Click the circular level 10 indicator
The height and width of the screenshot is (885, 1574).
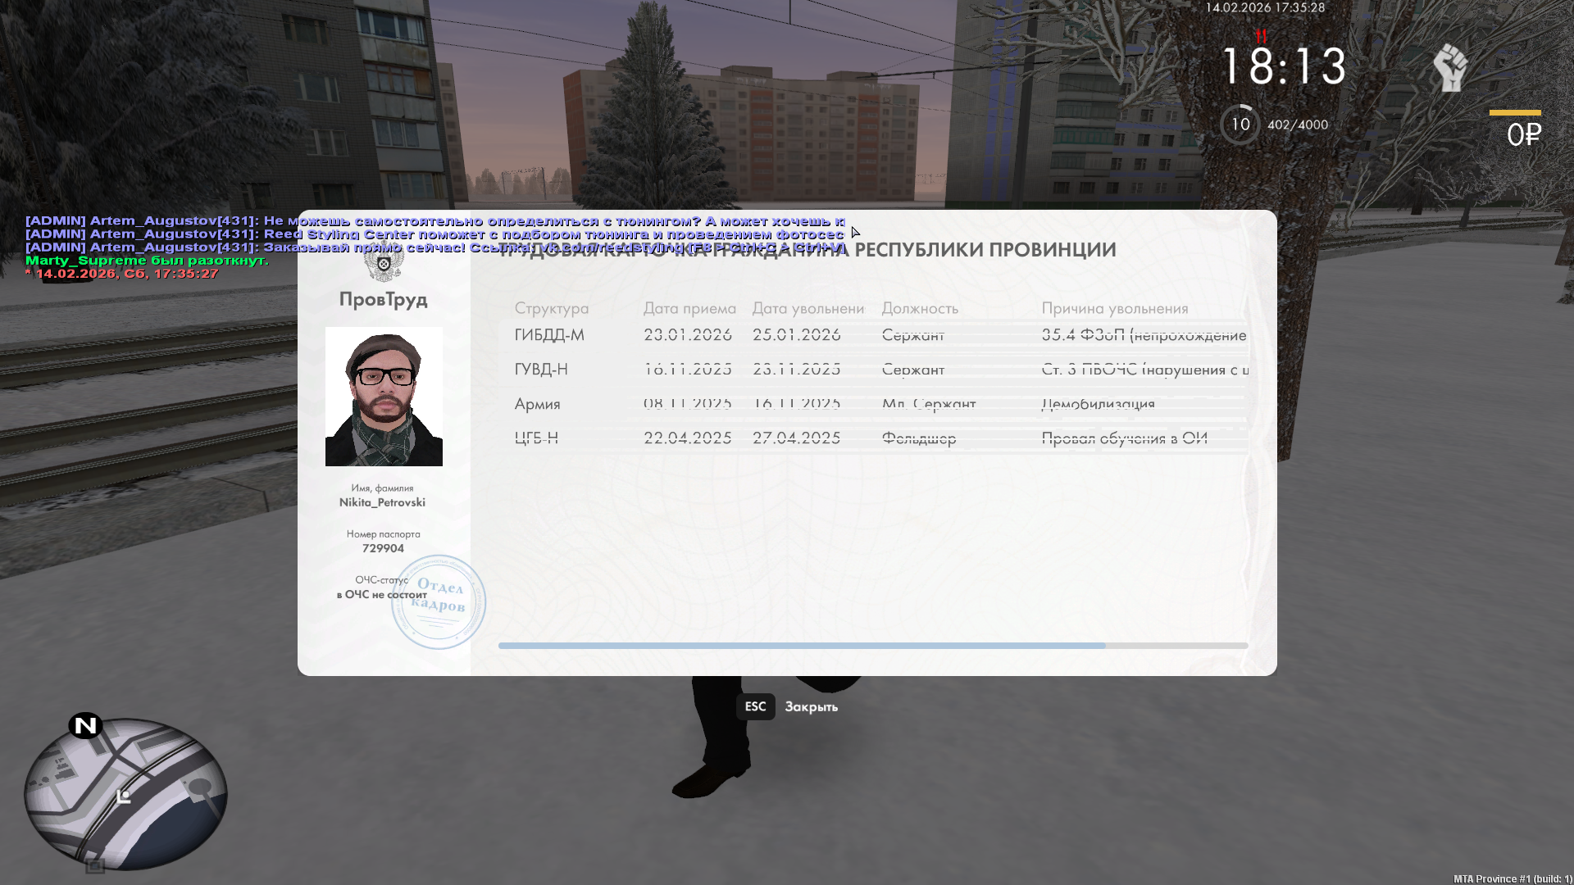click(1240, 125)
